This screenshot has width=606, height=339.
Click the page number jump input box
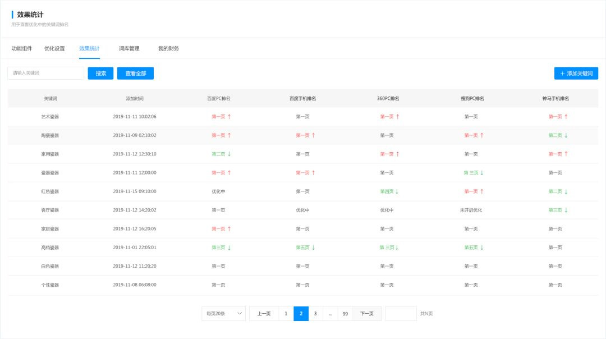point(401,314)
